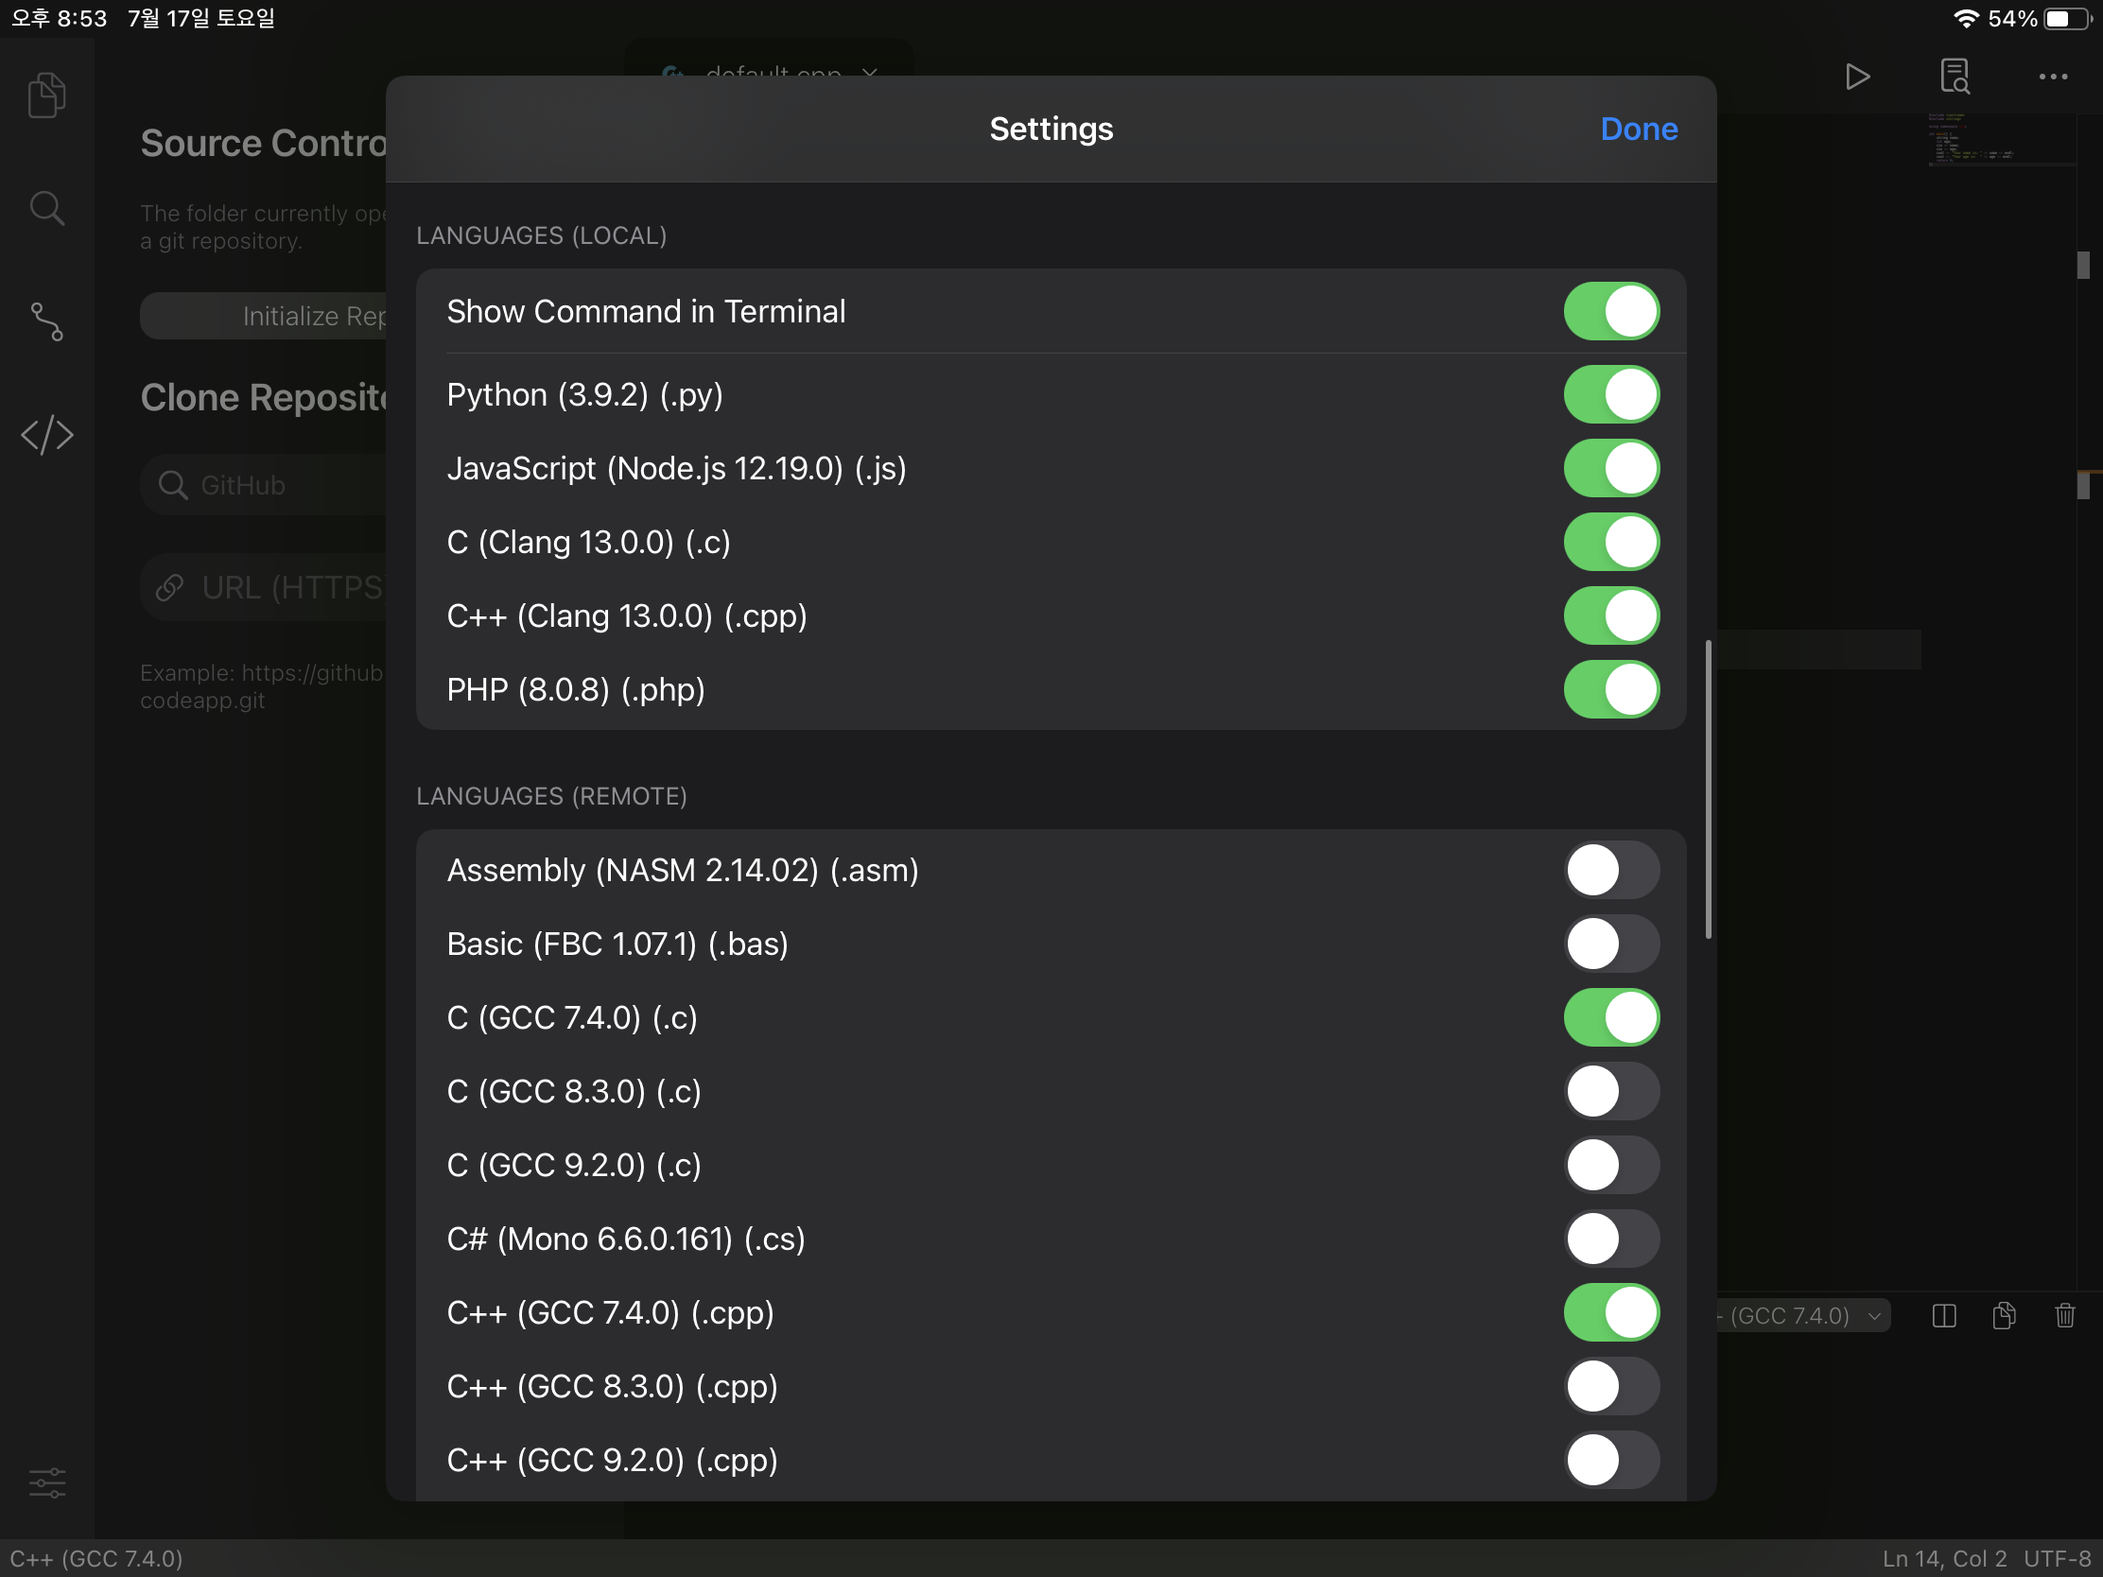Tap Done to close Settings

pyautogui.click(x=1638, y=129)
